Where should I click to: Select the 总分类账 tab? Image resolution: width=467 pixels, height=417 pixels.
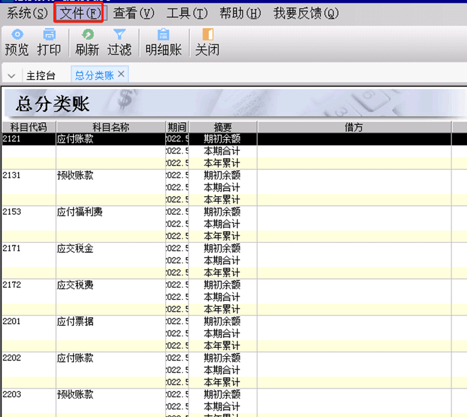click(x=95, y=74)
